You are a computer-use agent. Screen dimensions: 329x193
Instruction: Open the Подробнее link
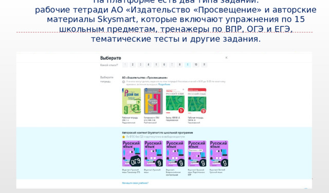click(164, 84)
